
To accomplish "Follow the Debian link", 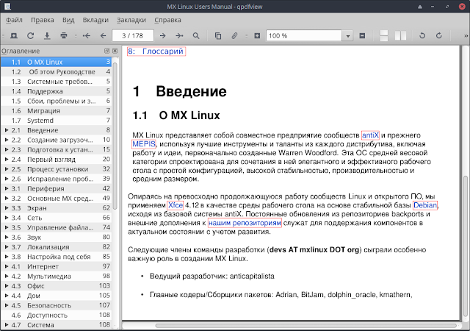I will pos(425,205).
